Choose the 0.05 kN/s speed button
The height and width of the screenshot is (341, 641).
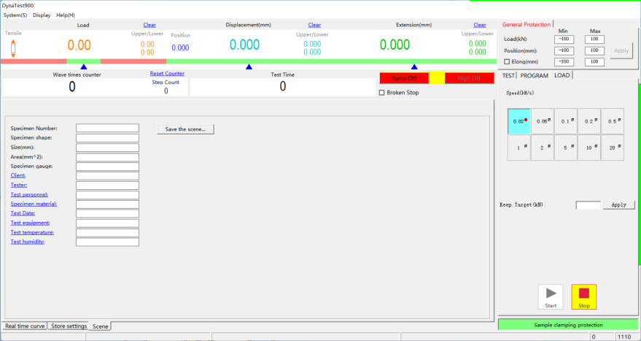pos(542,121)
